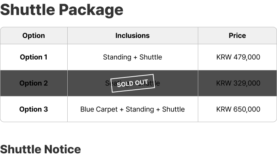The image size is (277, 164).
Task: Click the KRW 479,000 price
Action: (x=238, y=57)
